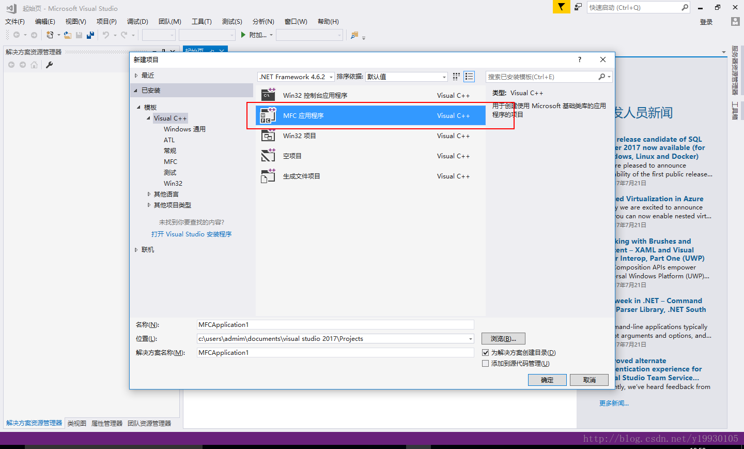Click the Cancel (取消) button

pos(590,380)
